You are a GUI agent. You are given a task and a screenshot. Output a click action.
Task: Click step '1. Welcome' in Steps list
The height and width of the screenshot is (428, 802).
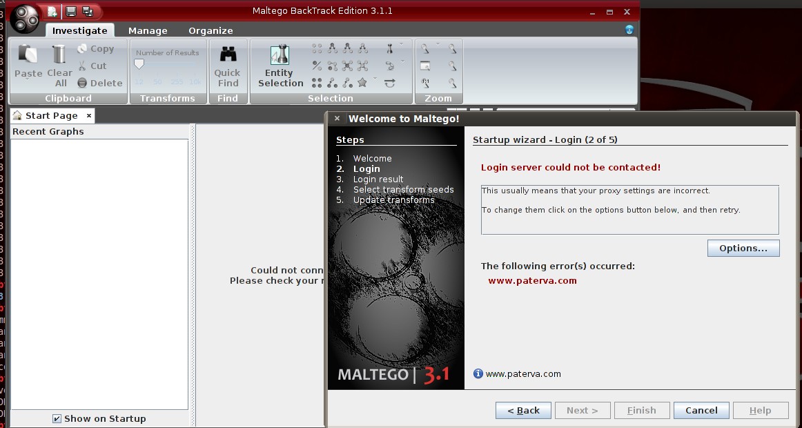364,159
